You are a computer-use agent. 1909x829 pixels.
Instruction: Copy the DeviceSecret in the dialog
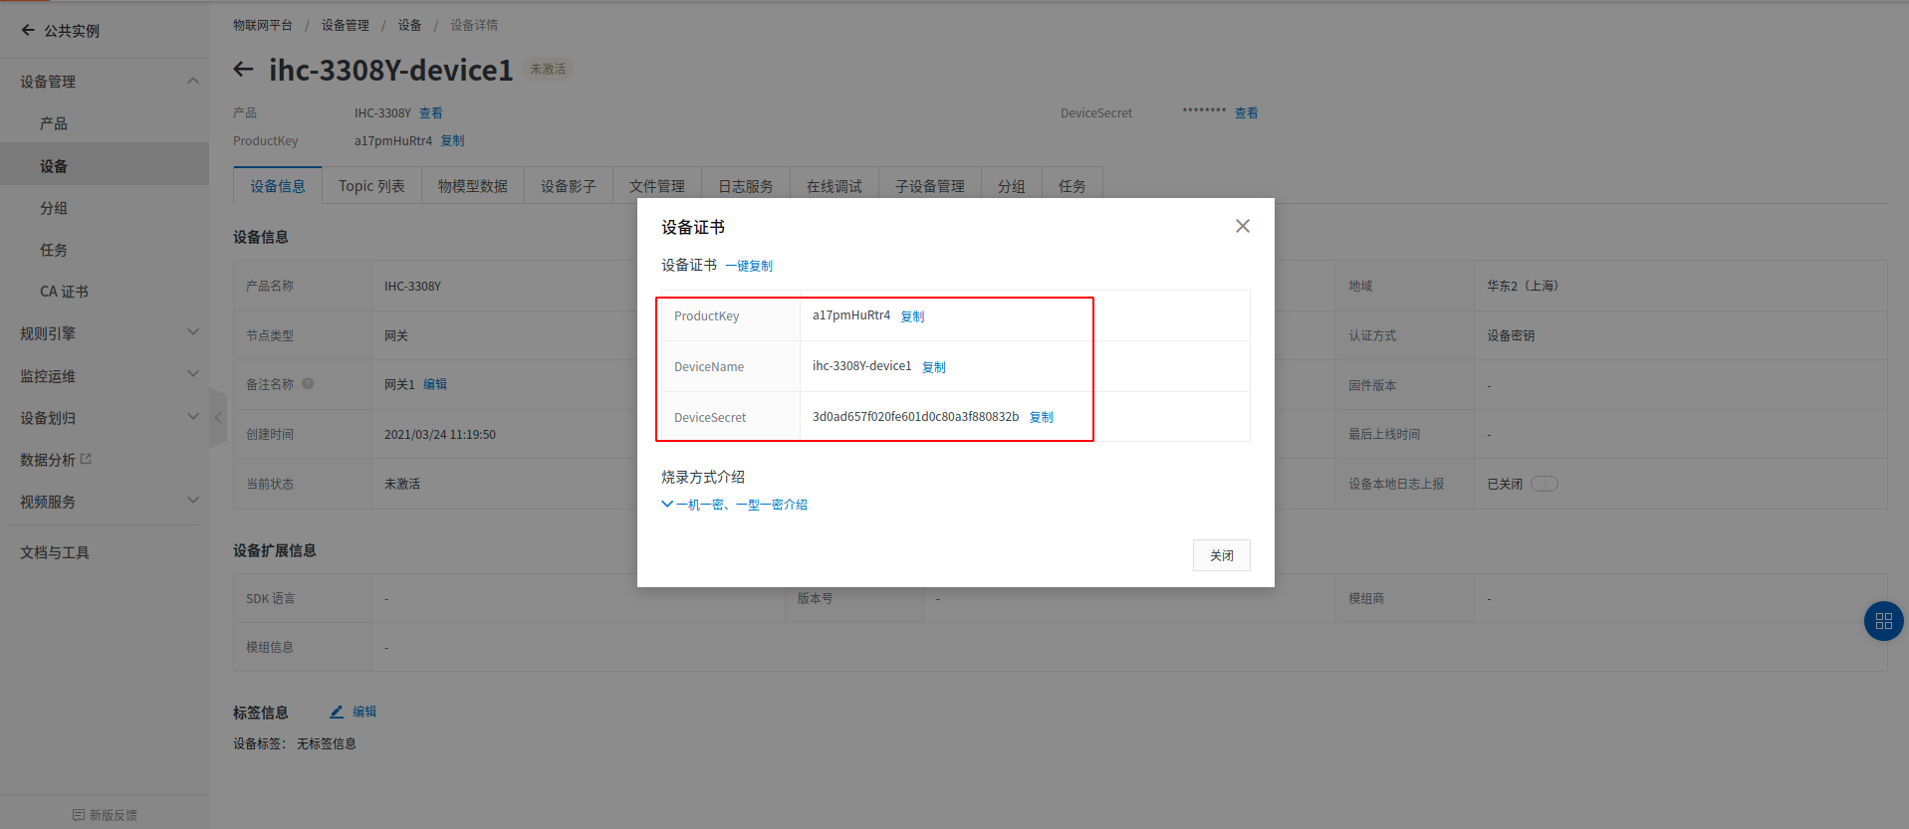pos(1042,417)
